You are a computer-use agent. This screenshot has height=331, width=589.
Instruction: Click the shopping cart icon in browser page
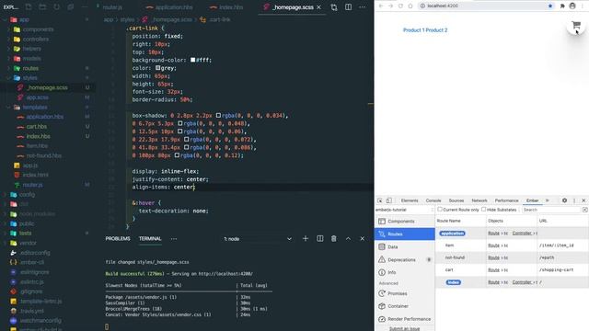tap(576, 26)
